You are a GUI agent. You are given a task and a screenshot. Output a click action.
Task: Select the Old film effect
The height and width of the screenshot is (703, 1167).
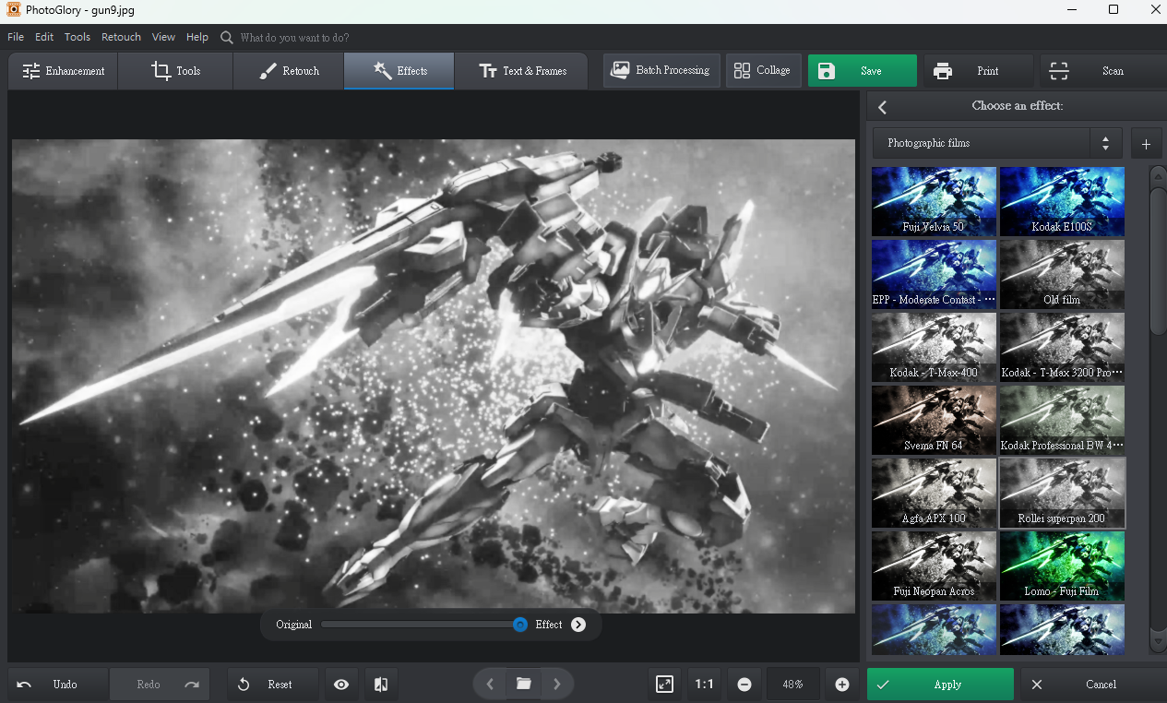pos(1063,274)
